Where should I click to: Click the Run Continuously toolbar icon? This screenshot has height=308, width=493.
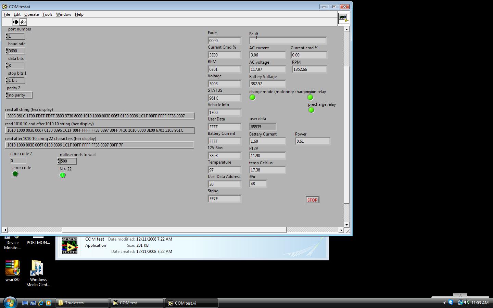pyautogui.click(x=23, y=22)
